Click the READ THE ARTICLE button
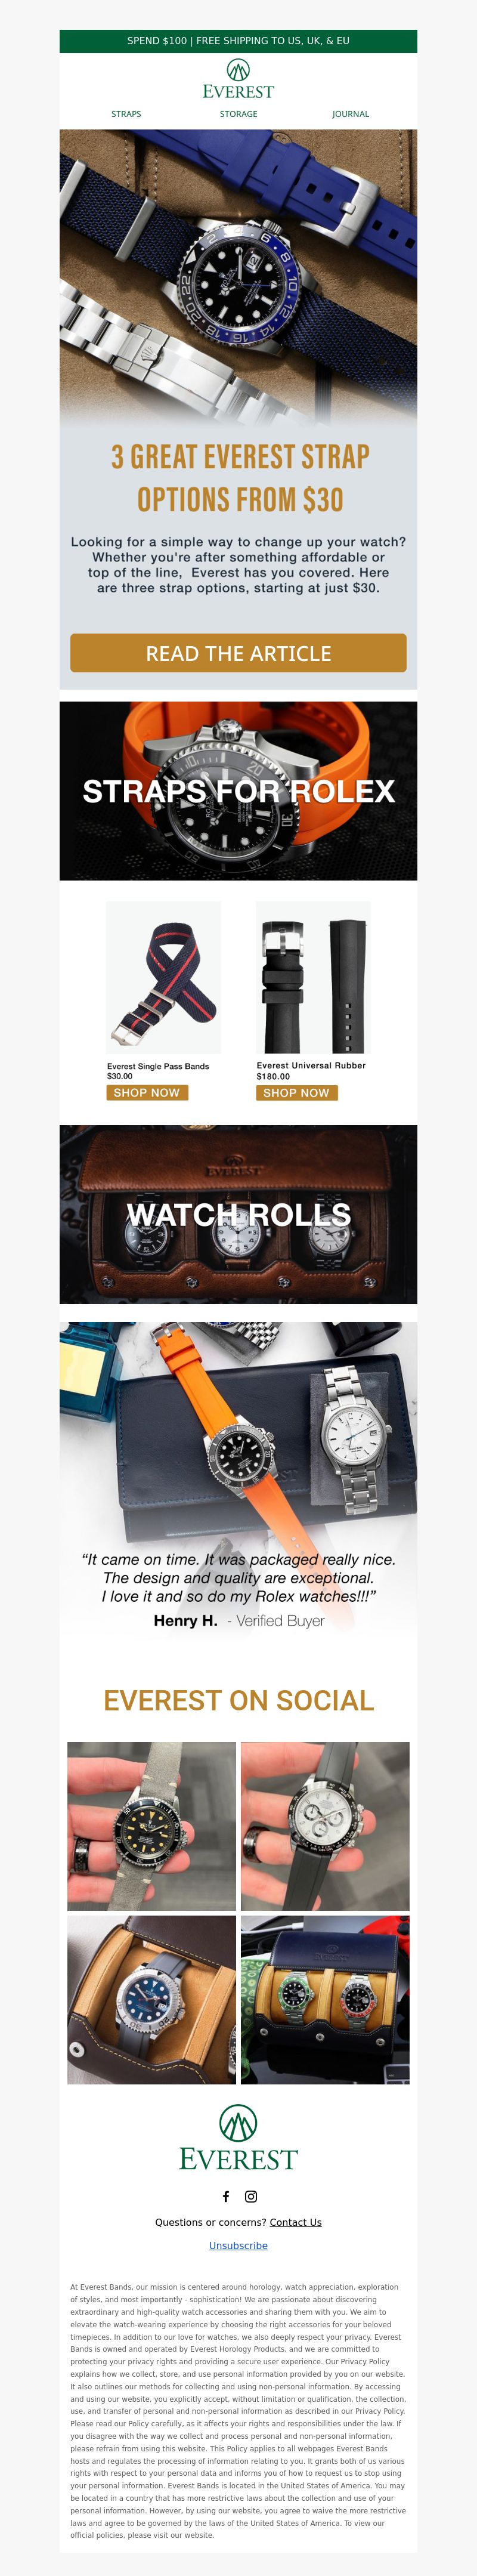Screen dimensions: 477x2576 click(238, 653)
